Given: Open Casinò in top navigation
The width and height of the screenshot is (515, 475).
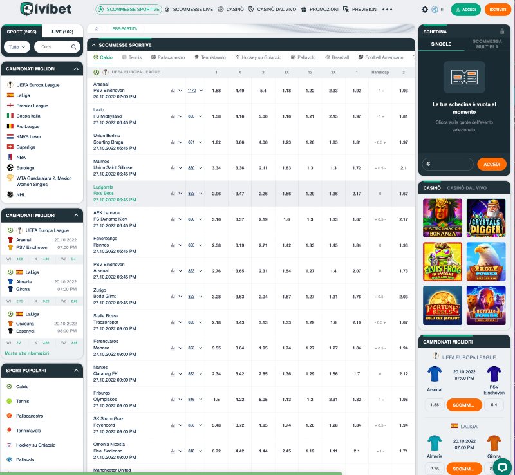Looking at the screenshot, I should (230, 10).
